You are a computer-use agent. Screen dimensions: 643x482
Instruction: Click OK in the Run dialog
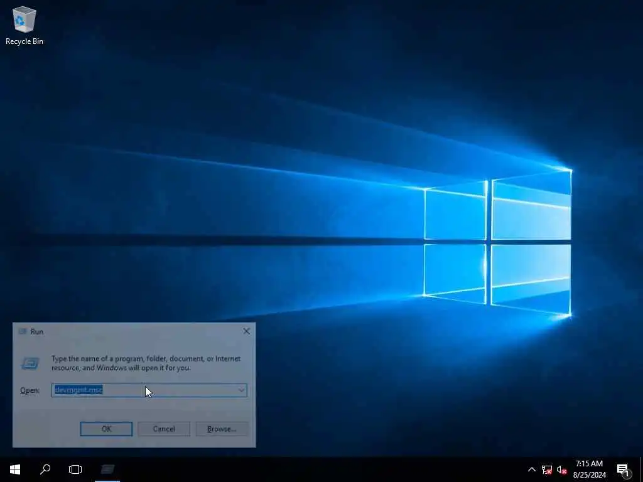click(x=106, y=429)
